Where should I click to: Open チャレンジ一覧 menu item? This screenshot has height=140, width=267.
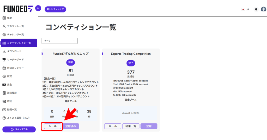[15, 35]
